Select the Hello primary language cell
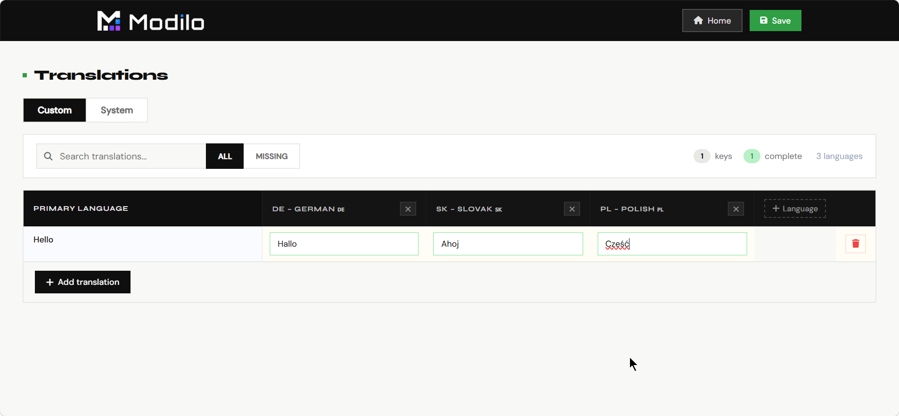Screen dimensions: 899x416 point(143,244)
